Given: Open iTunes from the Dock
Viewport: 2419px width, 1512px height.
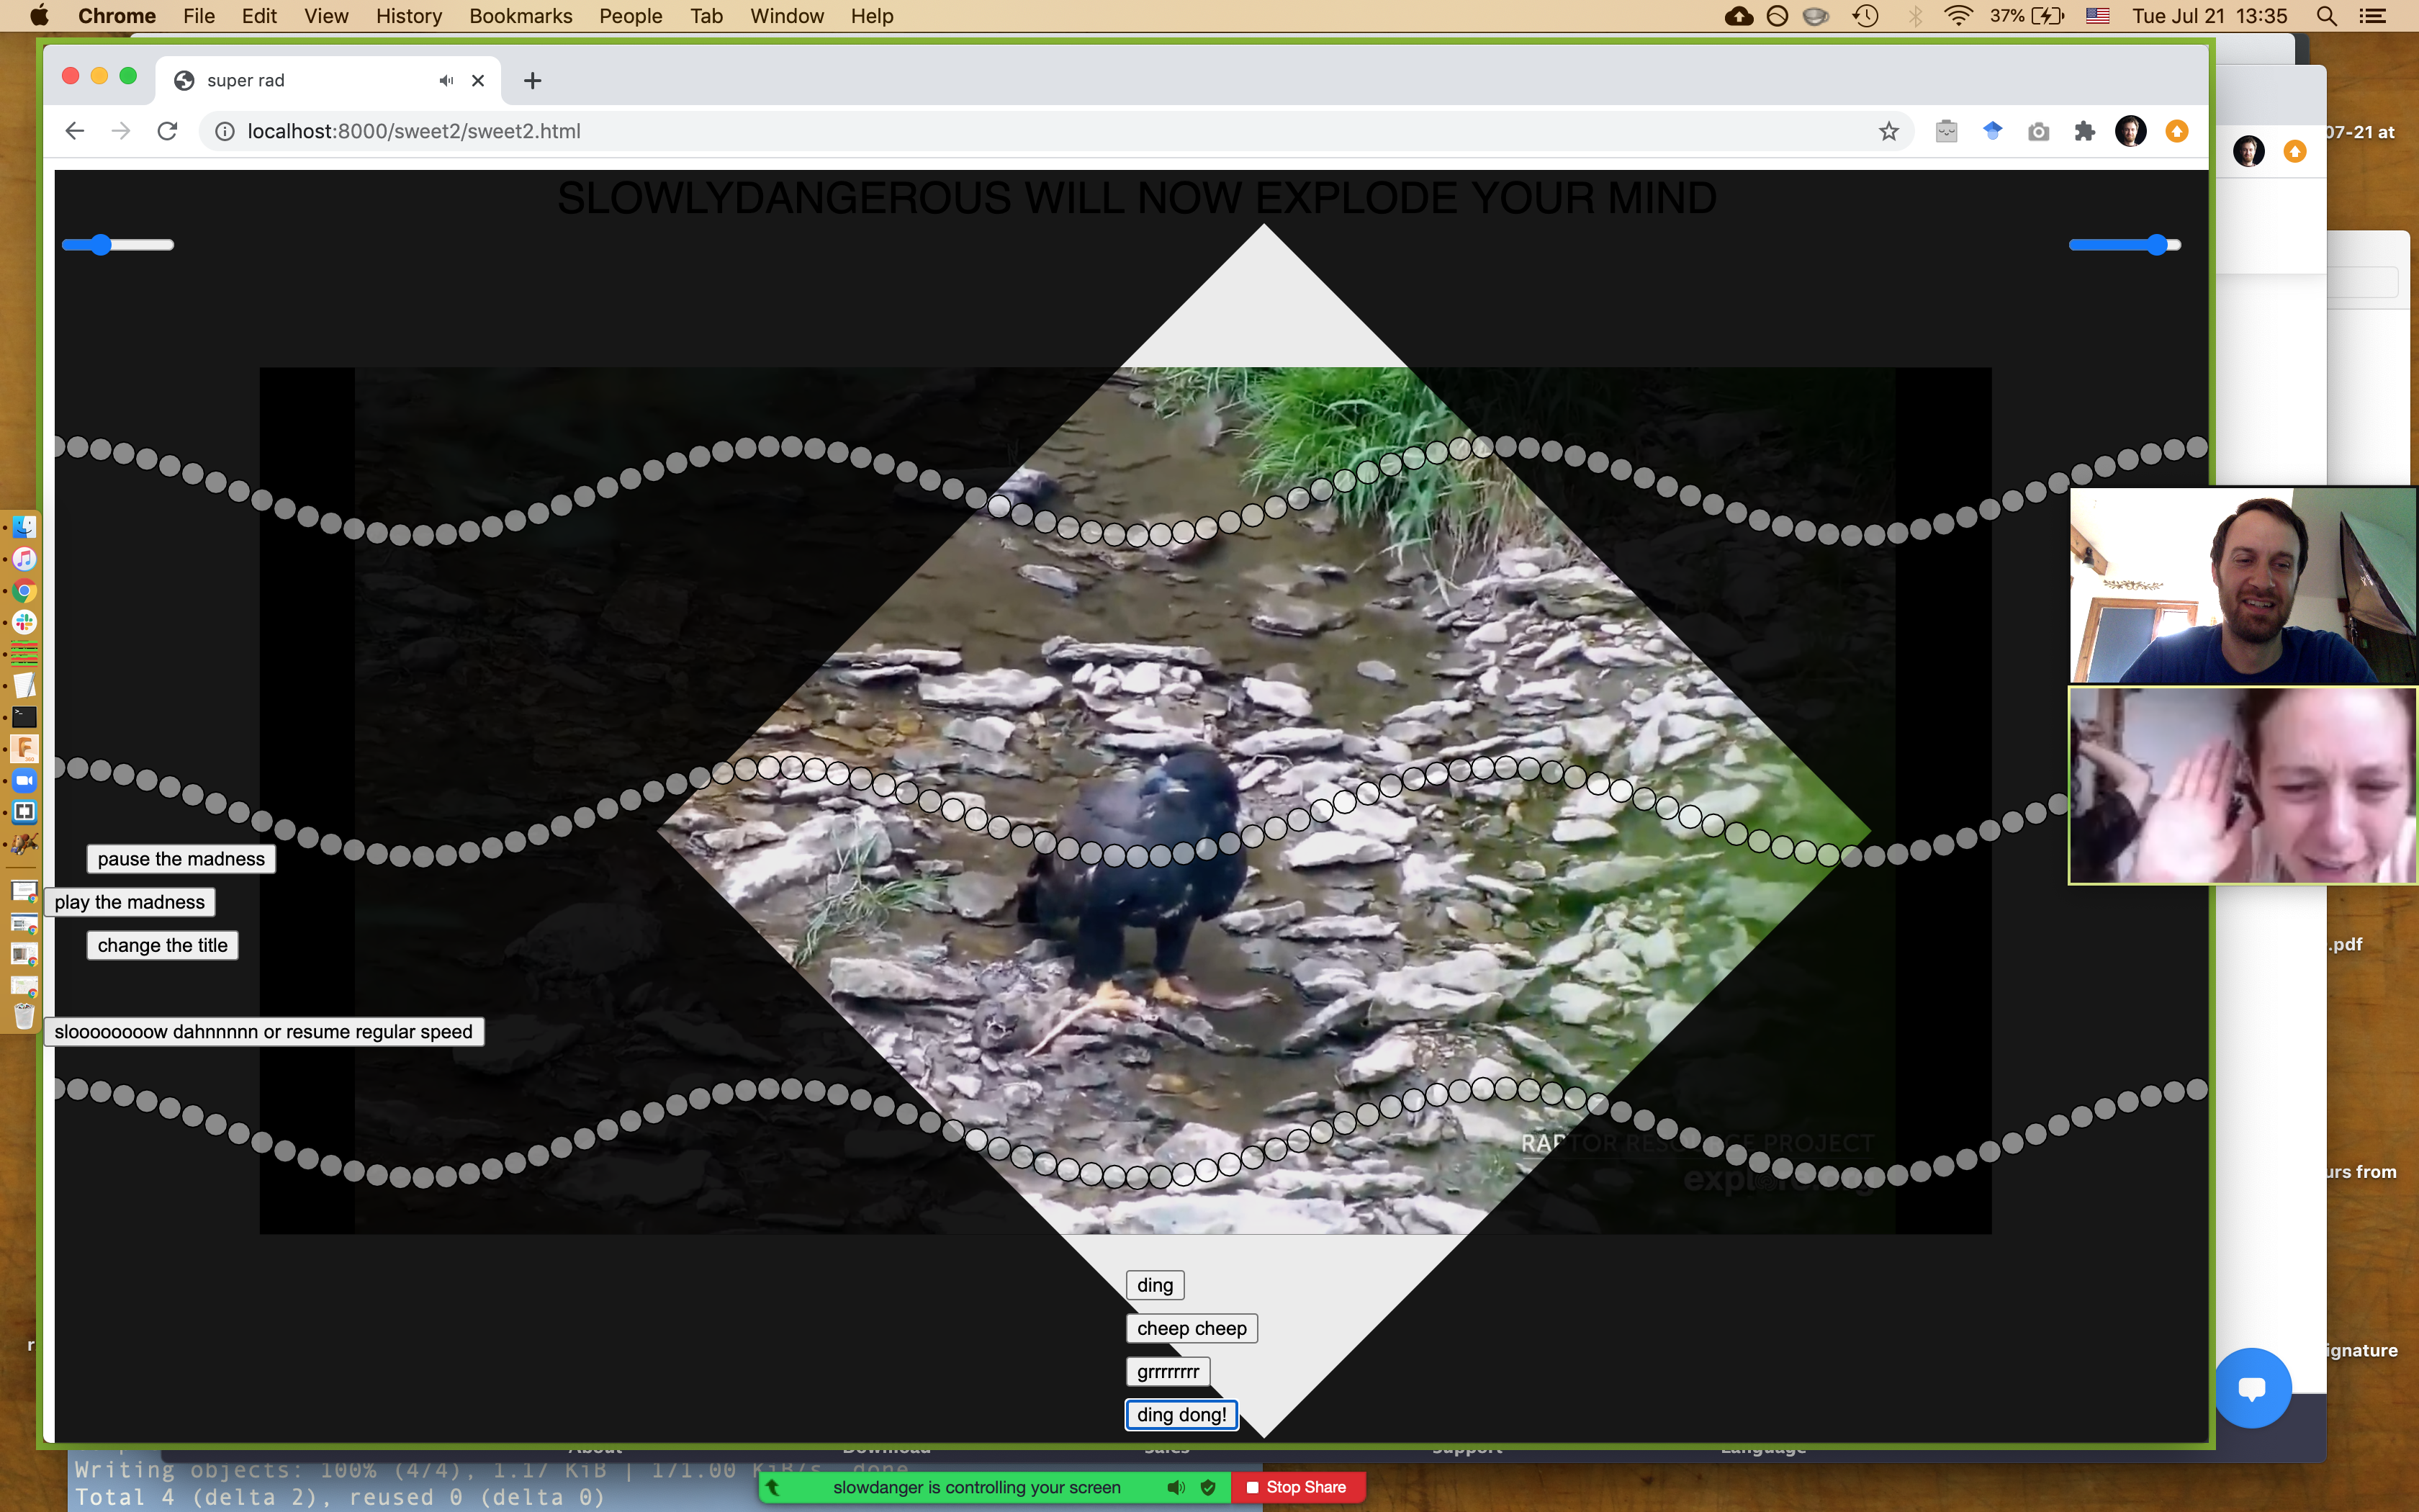Looking at the screenshot, I should click(x=24, y=558).
